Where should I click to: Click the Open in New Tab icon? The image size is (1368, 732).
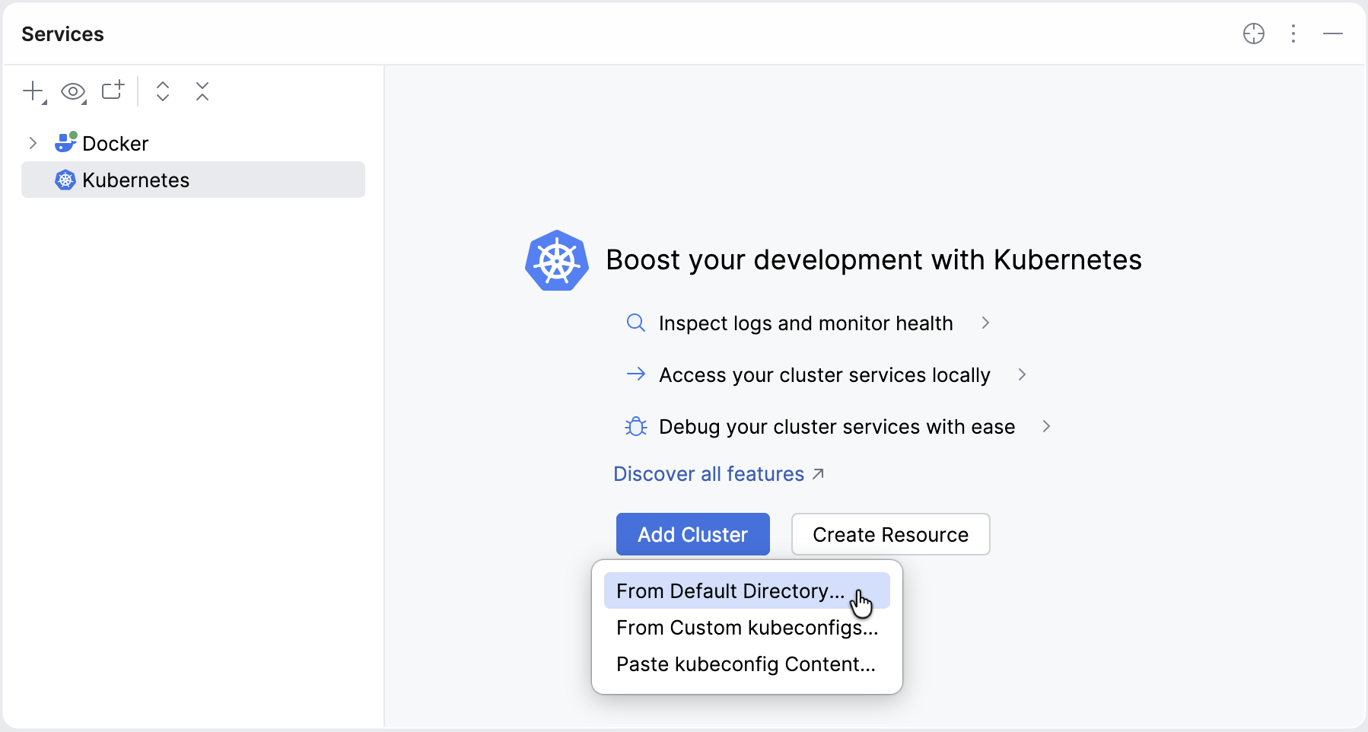[113, 91]
